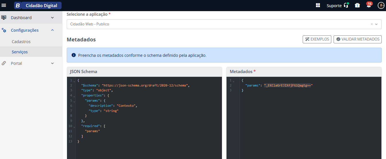
Task: Open notifications bell with 16 badge
Action: [369, 5]
